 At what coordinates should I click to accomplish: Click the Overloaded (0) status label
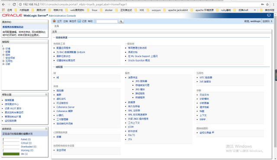[29, 147]
